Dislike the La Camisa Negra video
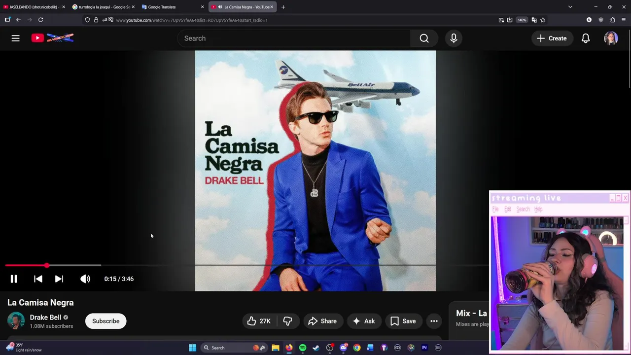The height and width of the screenshot is (355, 631). tap(287, 321)
